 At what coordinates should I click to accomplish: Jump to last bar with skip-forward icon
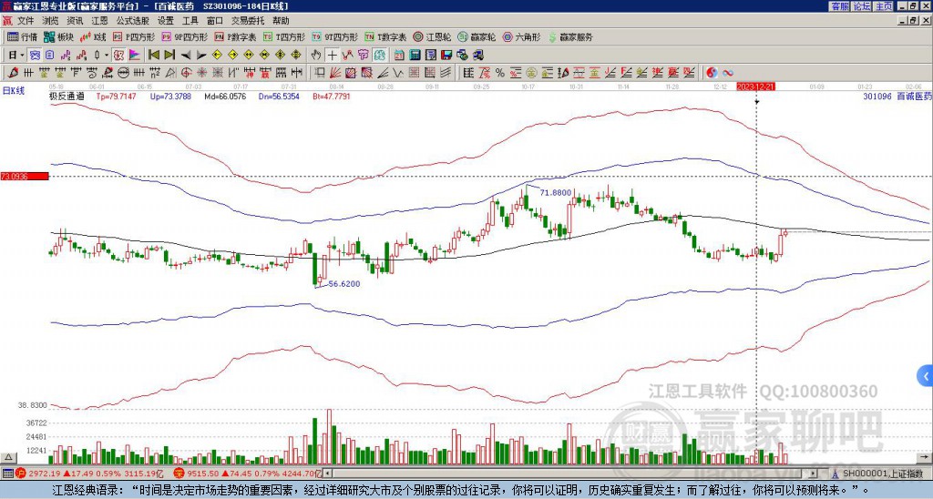[169, 56]
